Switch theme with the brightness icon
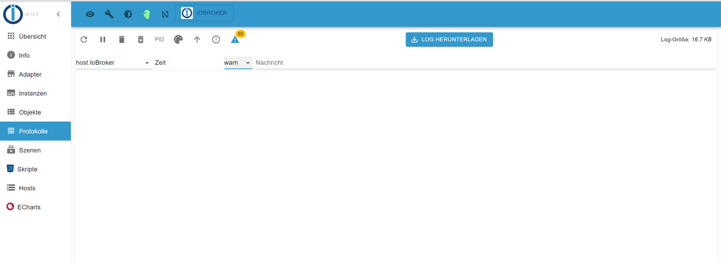Image resolution: width=721 pixels, height=263 pixels. click(128, 14)
